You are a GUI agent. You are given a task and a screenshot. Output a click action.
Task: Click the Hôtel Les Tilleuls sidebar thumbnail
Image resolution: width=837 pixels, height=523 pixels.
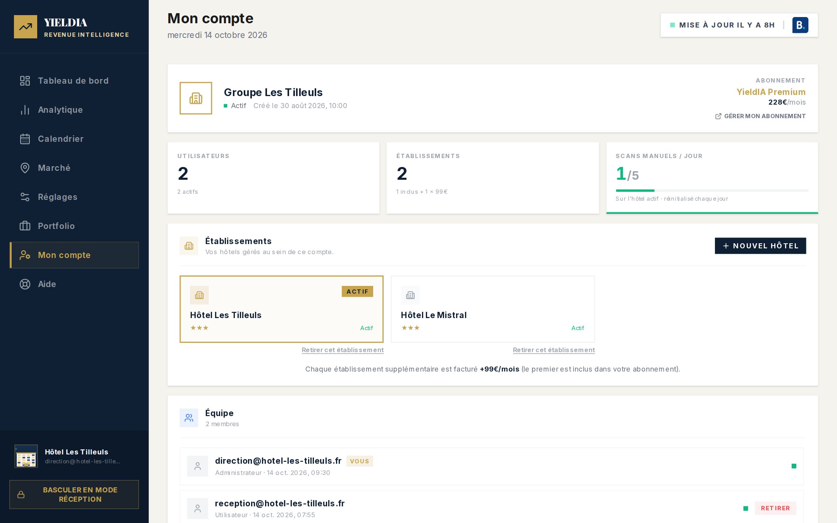(26, 456)
